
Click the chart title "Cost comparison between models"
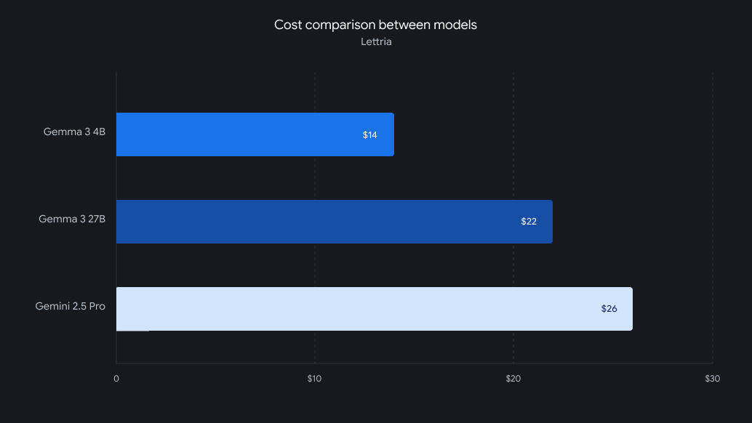point(375,25)
